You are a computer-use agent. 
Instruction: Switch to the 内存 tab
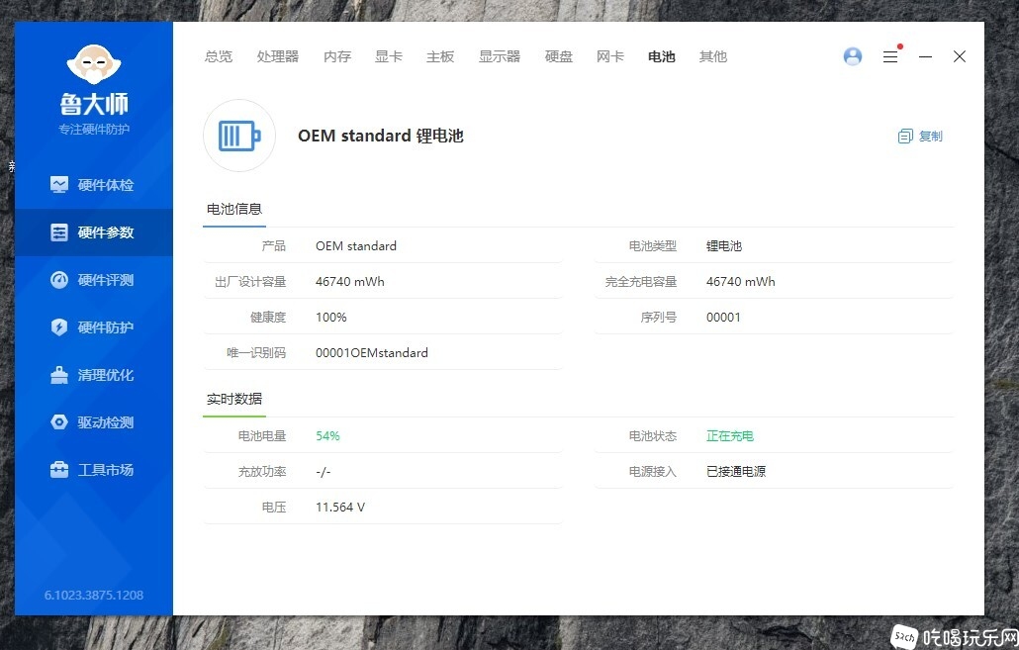pyautogui.click(x=337, y=56)
